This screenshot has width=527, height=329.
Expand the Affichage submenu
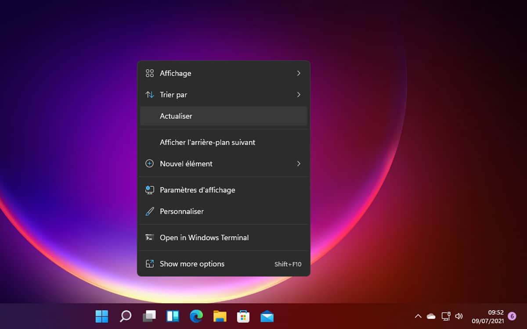(176, 73)
